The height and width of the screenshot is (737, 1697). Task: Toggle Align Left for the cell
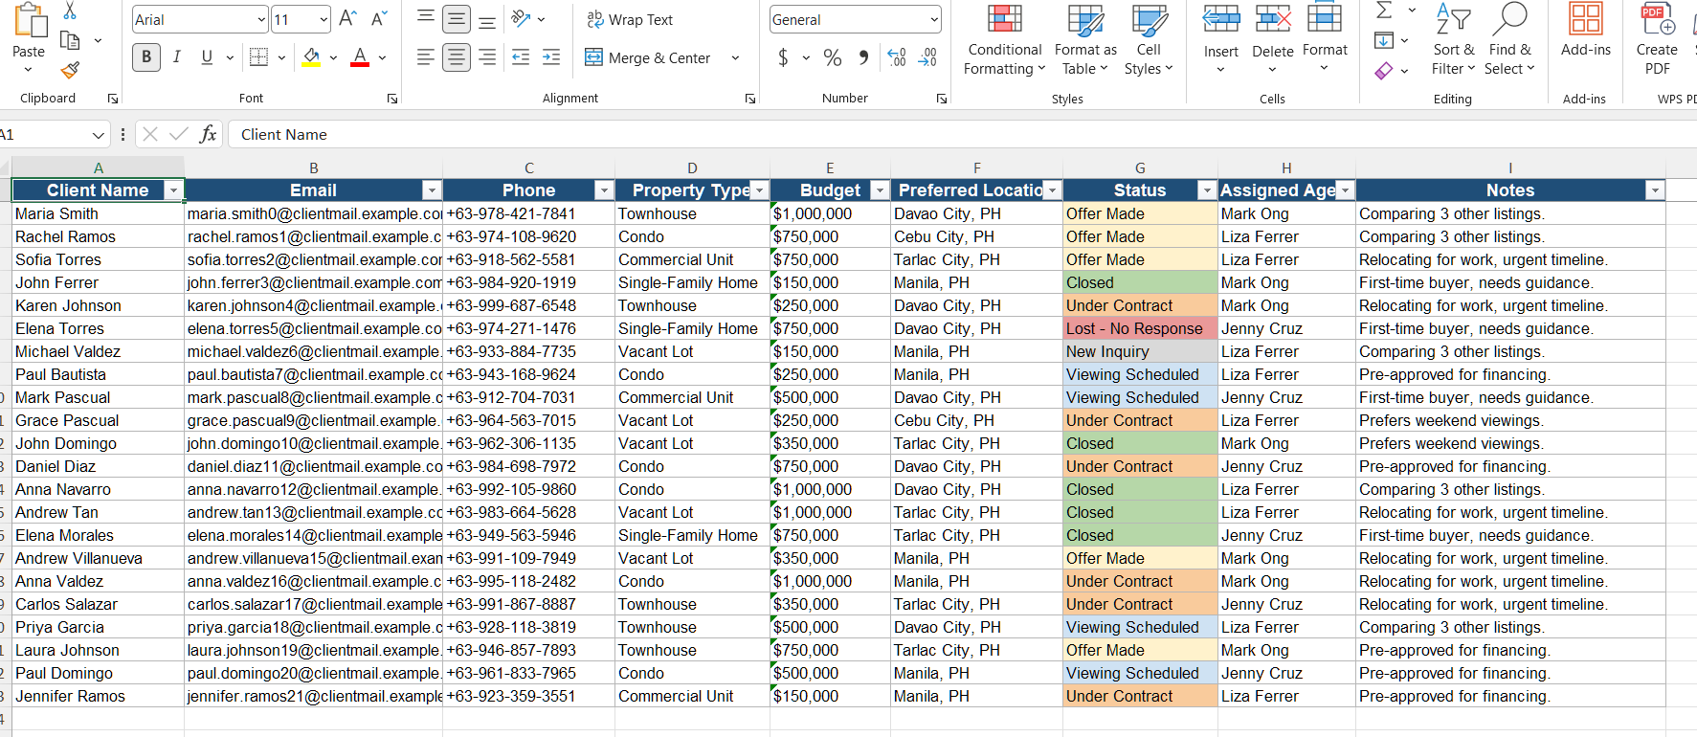pos(426,57)
